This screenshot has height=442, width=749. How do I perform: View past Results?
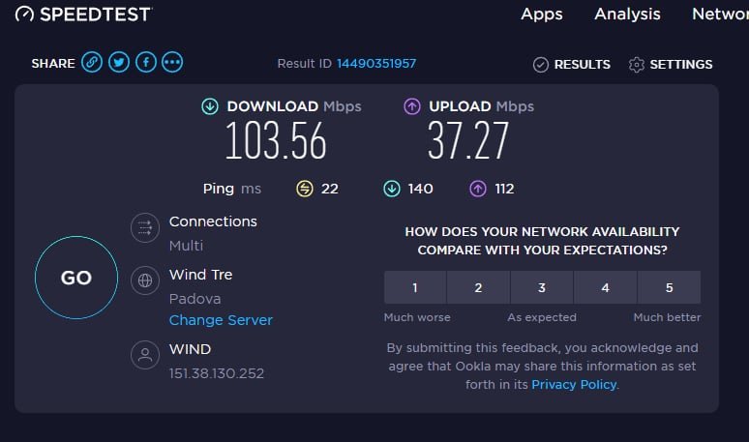[572, 65]
